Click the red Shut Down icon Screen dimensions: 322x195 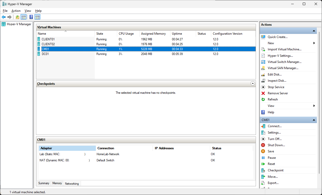click(x=263, y=145)
